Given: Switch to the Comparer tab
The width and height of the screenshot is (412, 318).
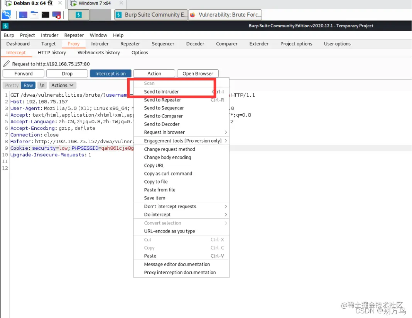Looking at the screenshot, I should (226, 44).
